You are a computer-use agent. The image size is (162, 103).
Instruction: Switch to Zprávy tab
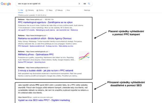click(40, 10)
